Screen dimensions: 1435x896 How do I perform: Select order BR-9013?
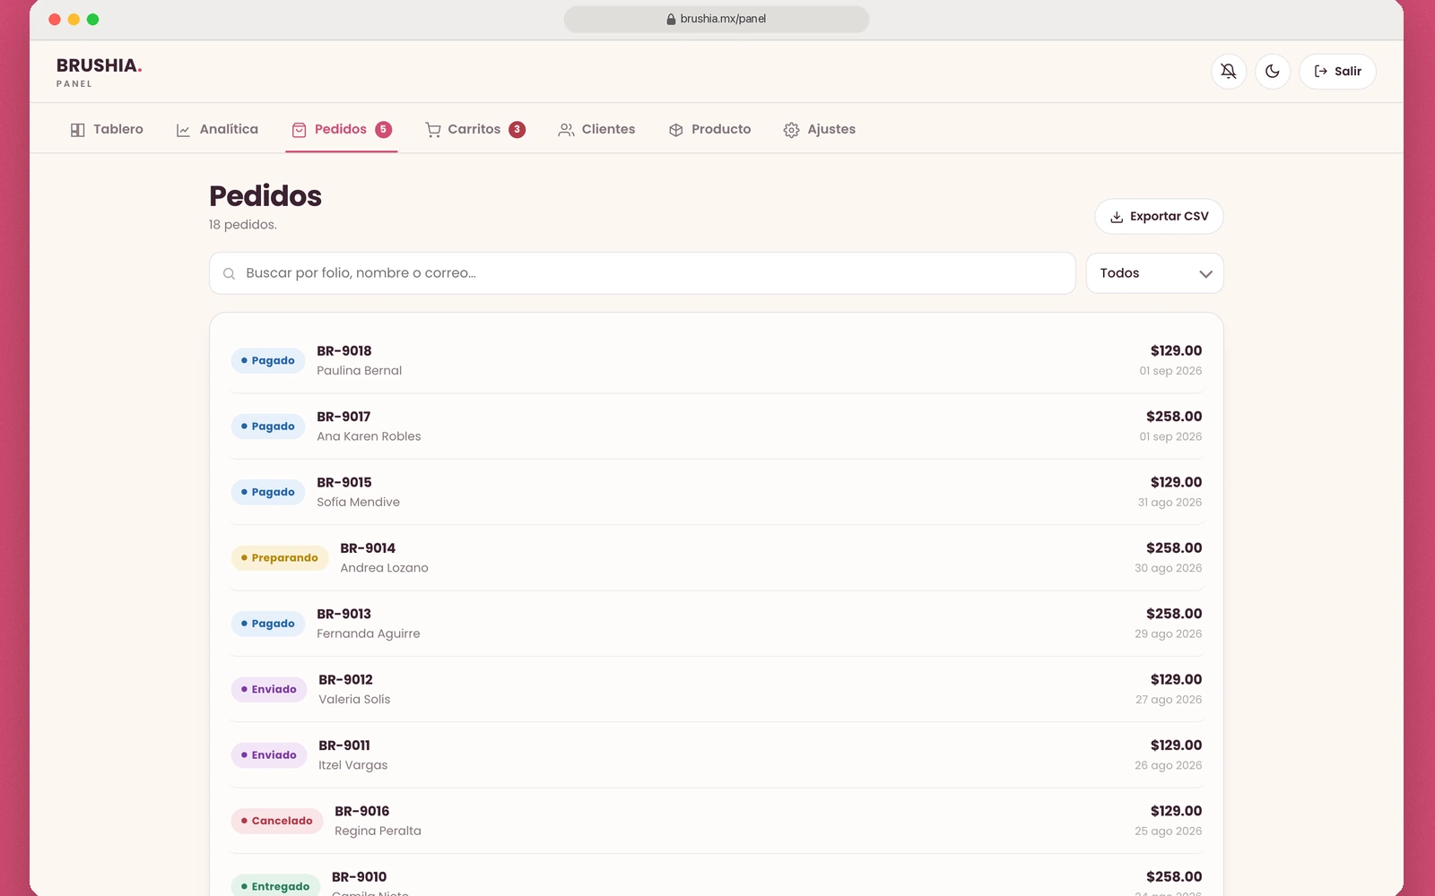click(x=717, y=624)
